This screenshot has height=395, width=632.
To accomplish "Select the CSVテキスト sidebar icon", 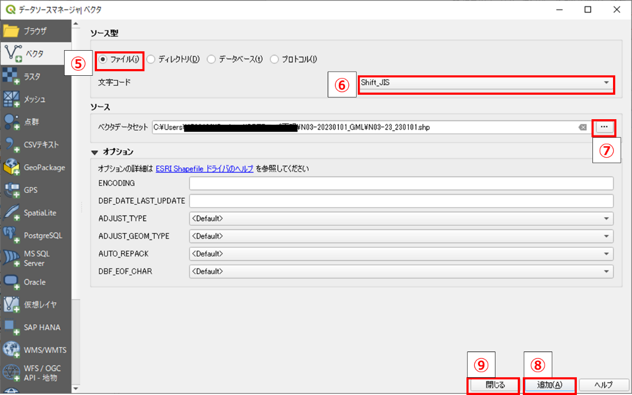I will point(11,144).
